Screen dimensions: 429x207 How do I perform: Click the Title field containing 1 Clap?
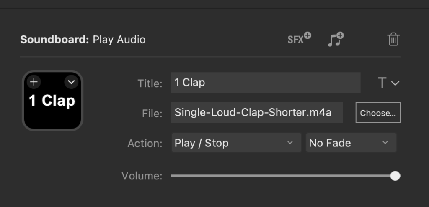(x=266, y=83)
